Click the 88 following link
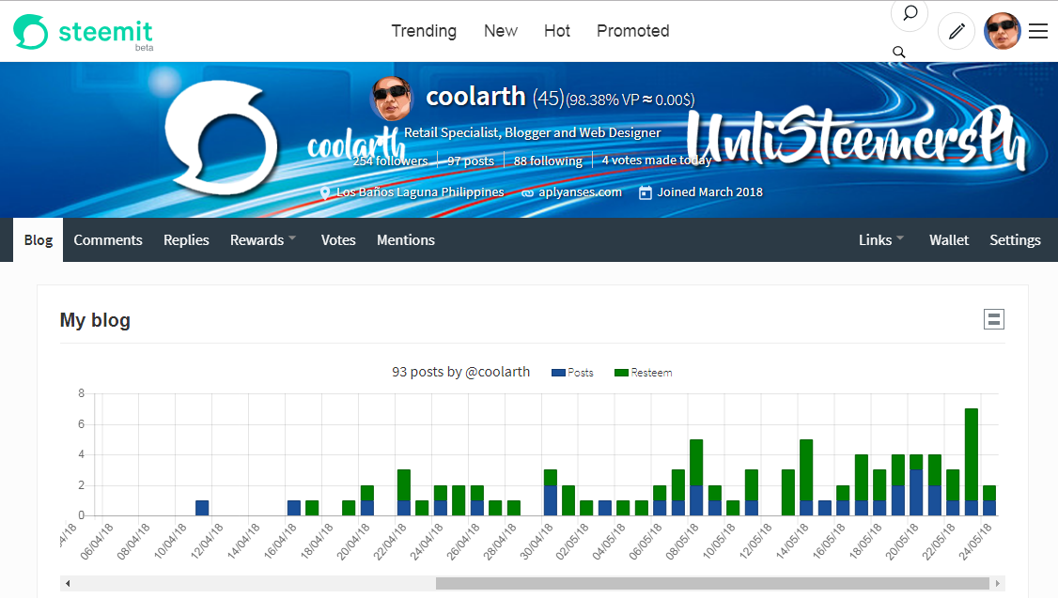Image resolution: width=1058 pixels, height=598 pixels. (548, 161)
